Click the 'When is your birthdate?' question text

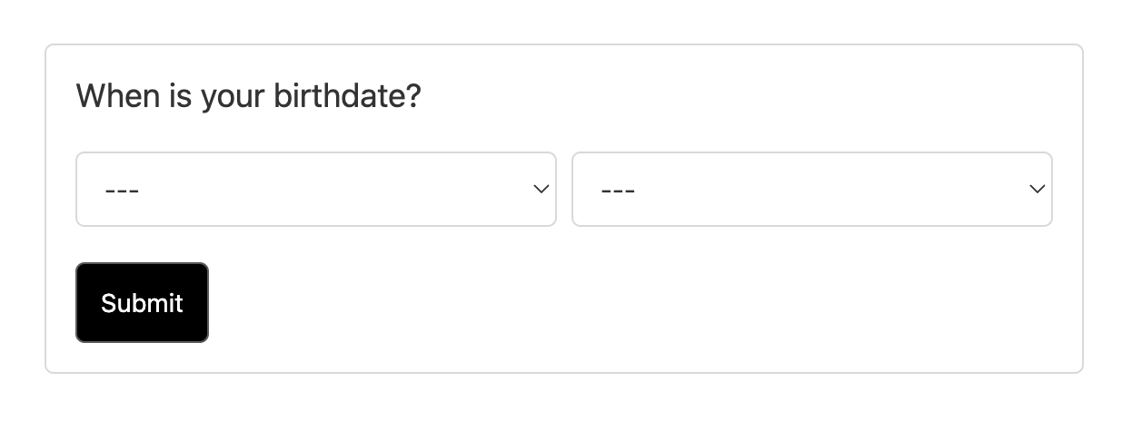(x=249, y=95)
